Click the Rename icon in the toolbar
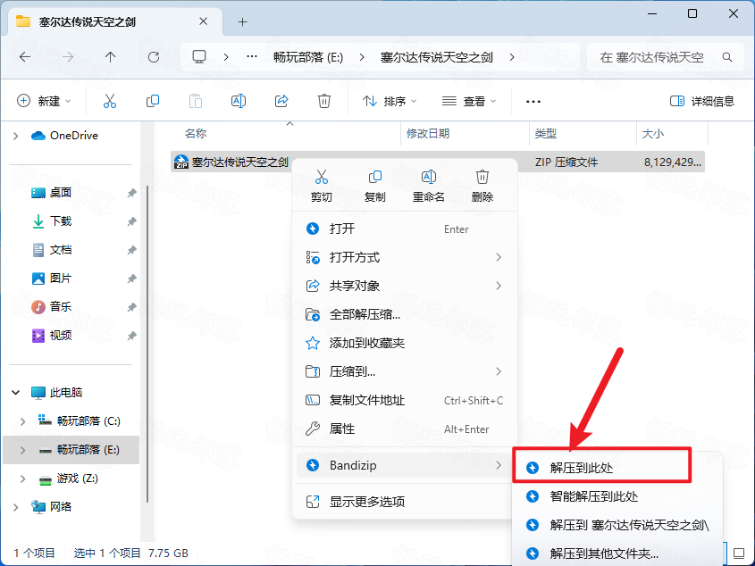 (239, 101)
